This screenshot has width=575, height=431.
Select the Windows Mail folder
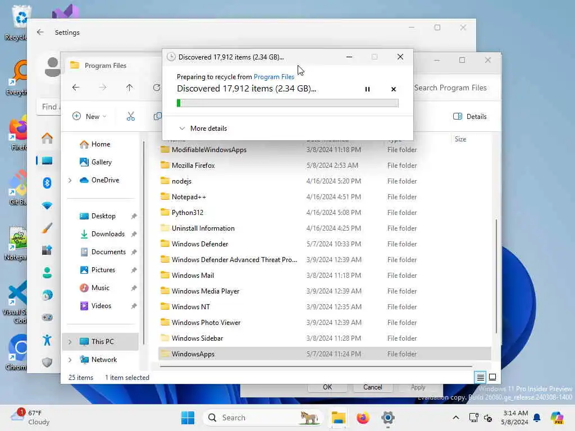tap(325, 275)
